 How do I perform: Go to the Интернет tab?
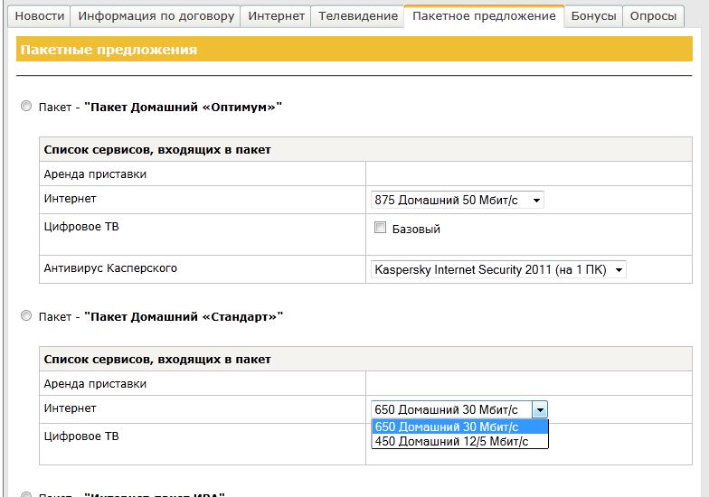(x=276, y=16)
